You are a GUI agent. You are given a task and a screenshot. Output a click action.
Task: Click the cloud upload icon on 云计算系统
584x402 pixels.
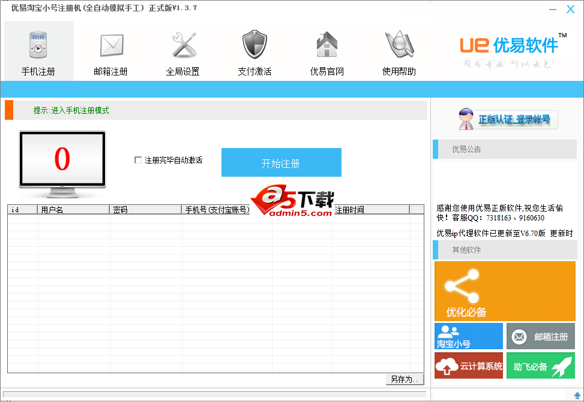[x=447, y=366]
